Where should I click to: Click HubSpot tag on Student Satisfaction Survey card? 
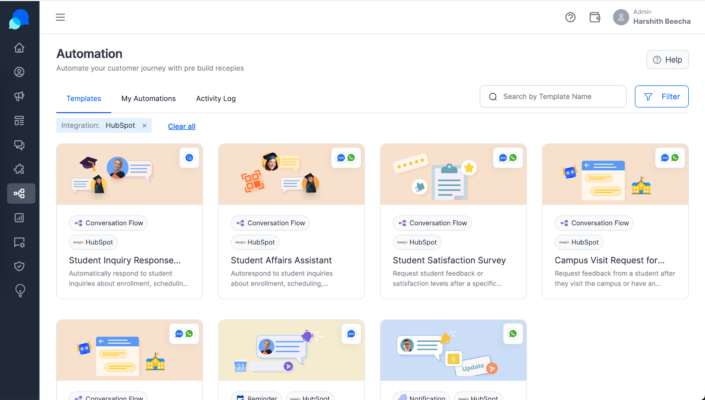point(417,242)
